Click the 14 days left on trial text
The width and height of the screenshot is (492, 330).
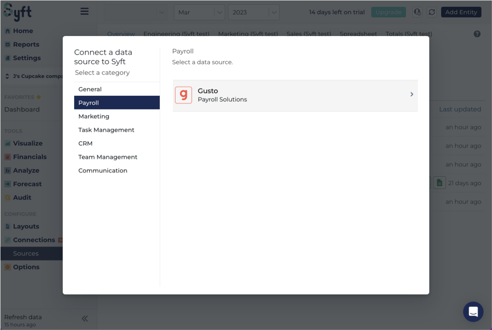coord(336,12)
